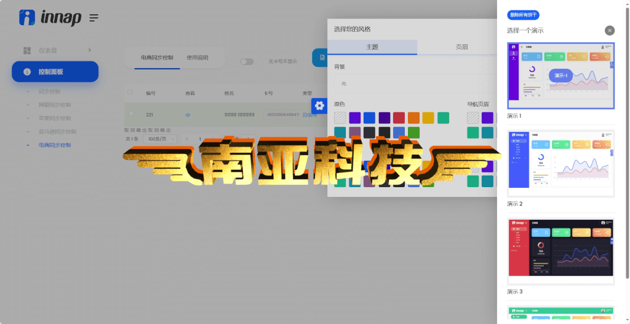Select the 主题 tab in style panel
630x324 pixels.
[x=372, y=47]
